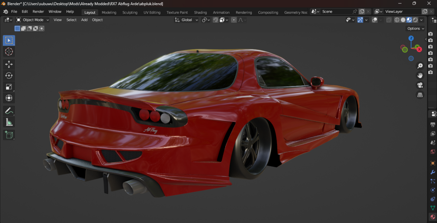Toggle the camera view icon

pyautogui.click(x=420, y=85)
